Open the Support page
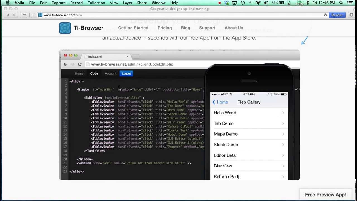The height and width of the screenshot is (201, 357). pos(207,28)
